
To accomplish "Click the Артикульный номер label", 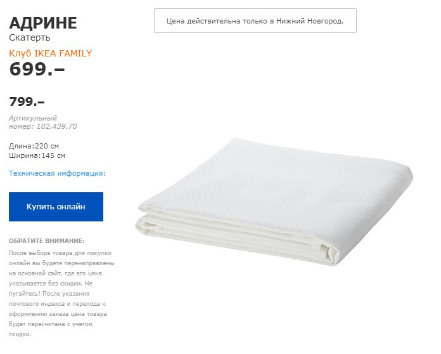I will [32, 122].
